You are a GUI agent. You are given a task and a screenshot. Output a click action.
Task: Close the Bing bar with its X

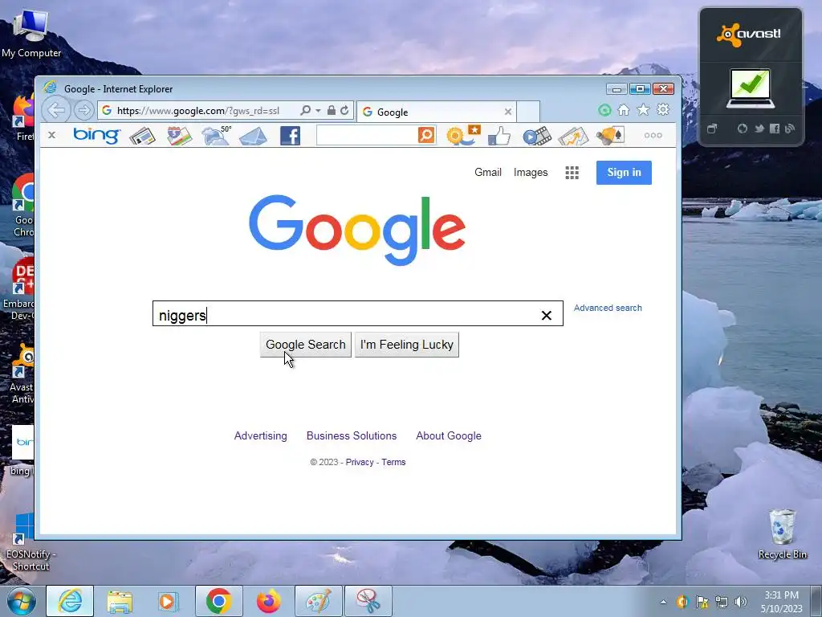tap(51, 135)
